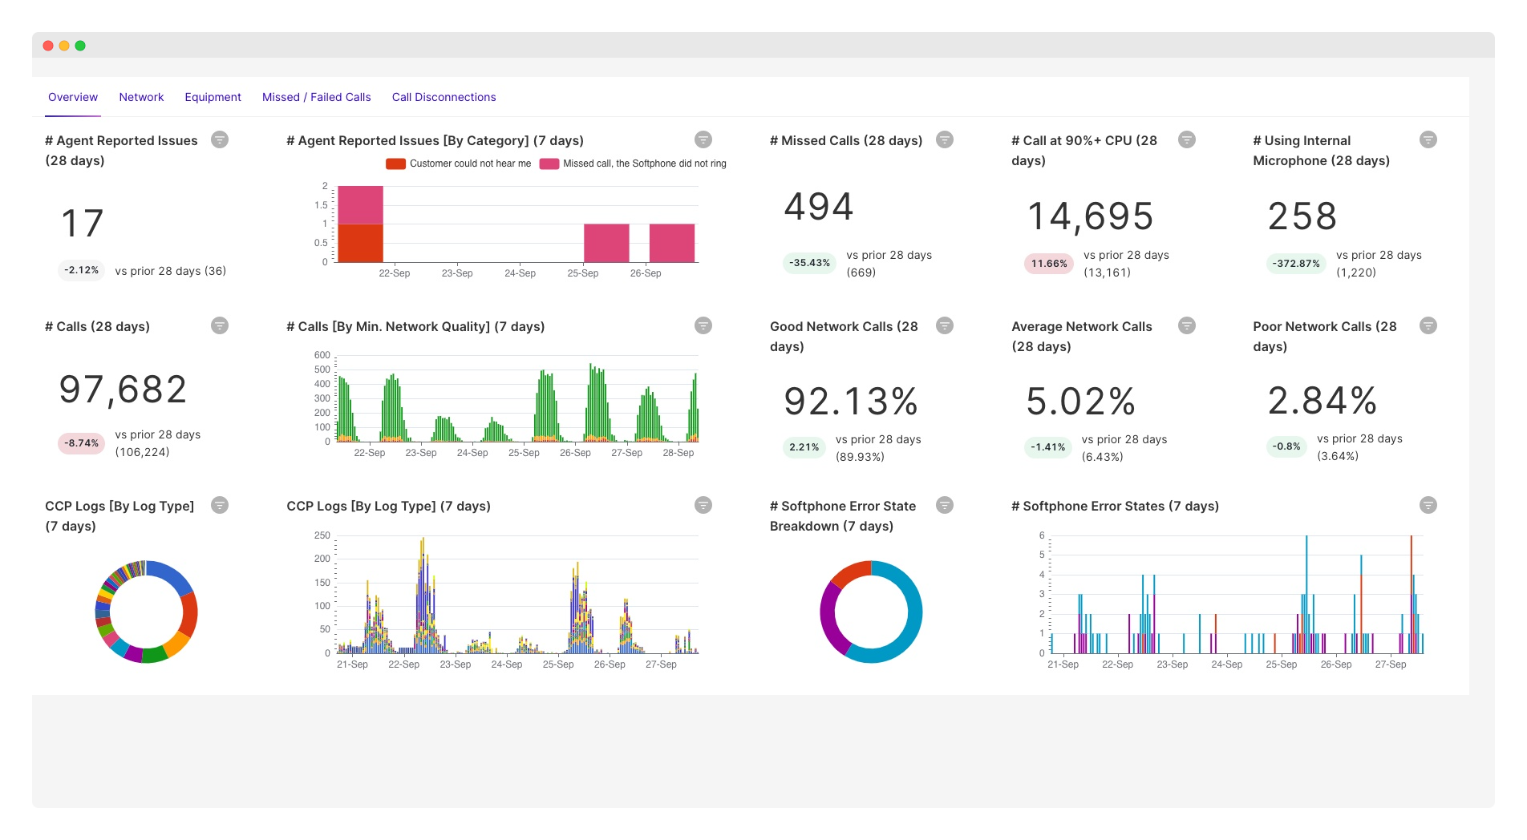Open filter icon on Good Network Calls card
1527x840 pixels.
pos(945,325)
